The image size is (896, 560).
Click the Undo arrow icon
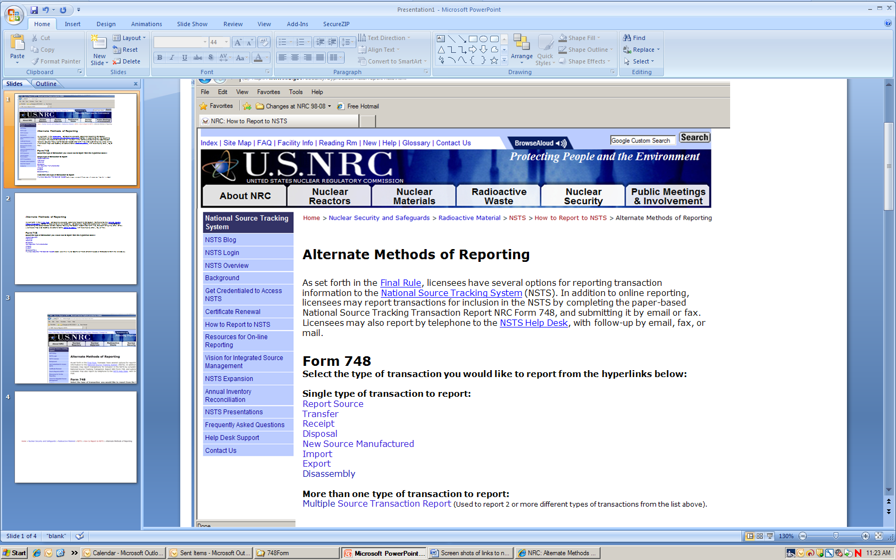46,10
